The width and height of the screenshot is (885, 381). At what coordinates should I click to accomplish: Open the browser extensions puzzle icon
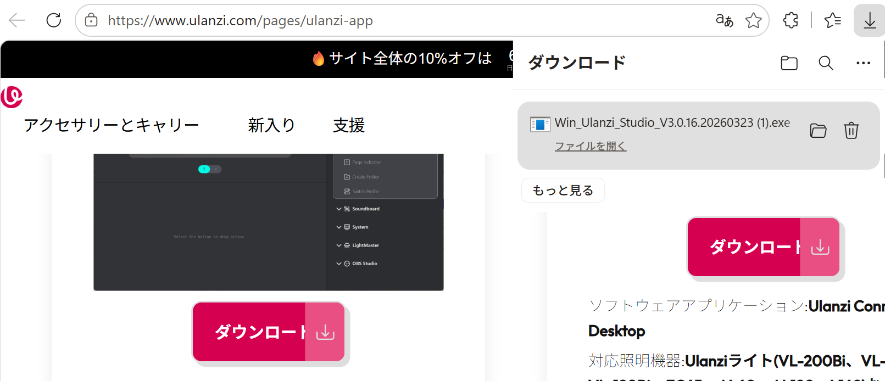click(x=791, y=21)
